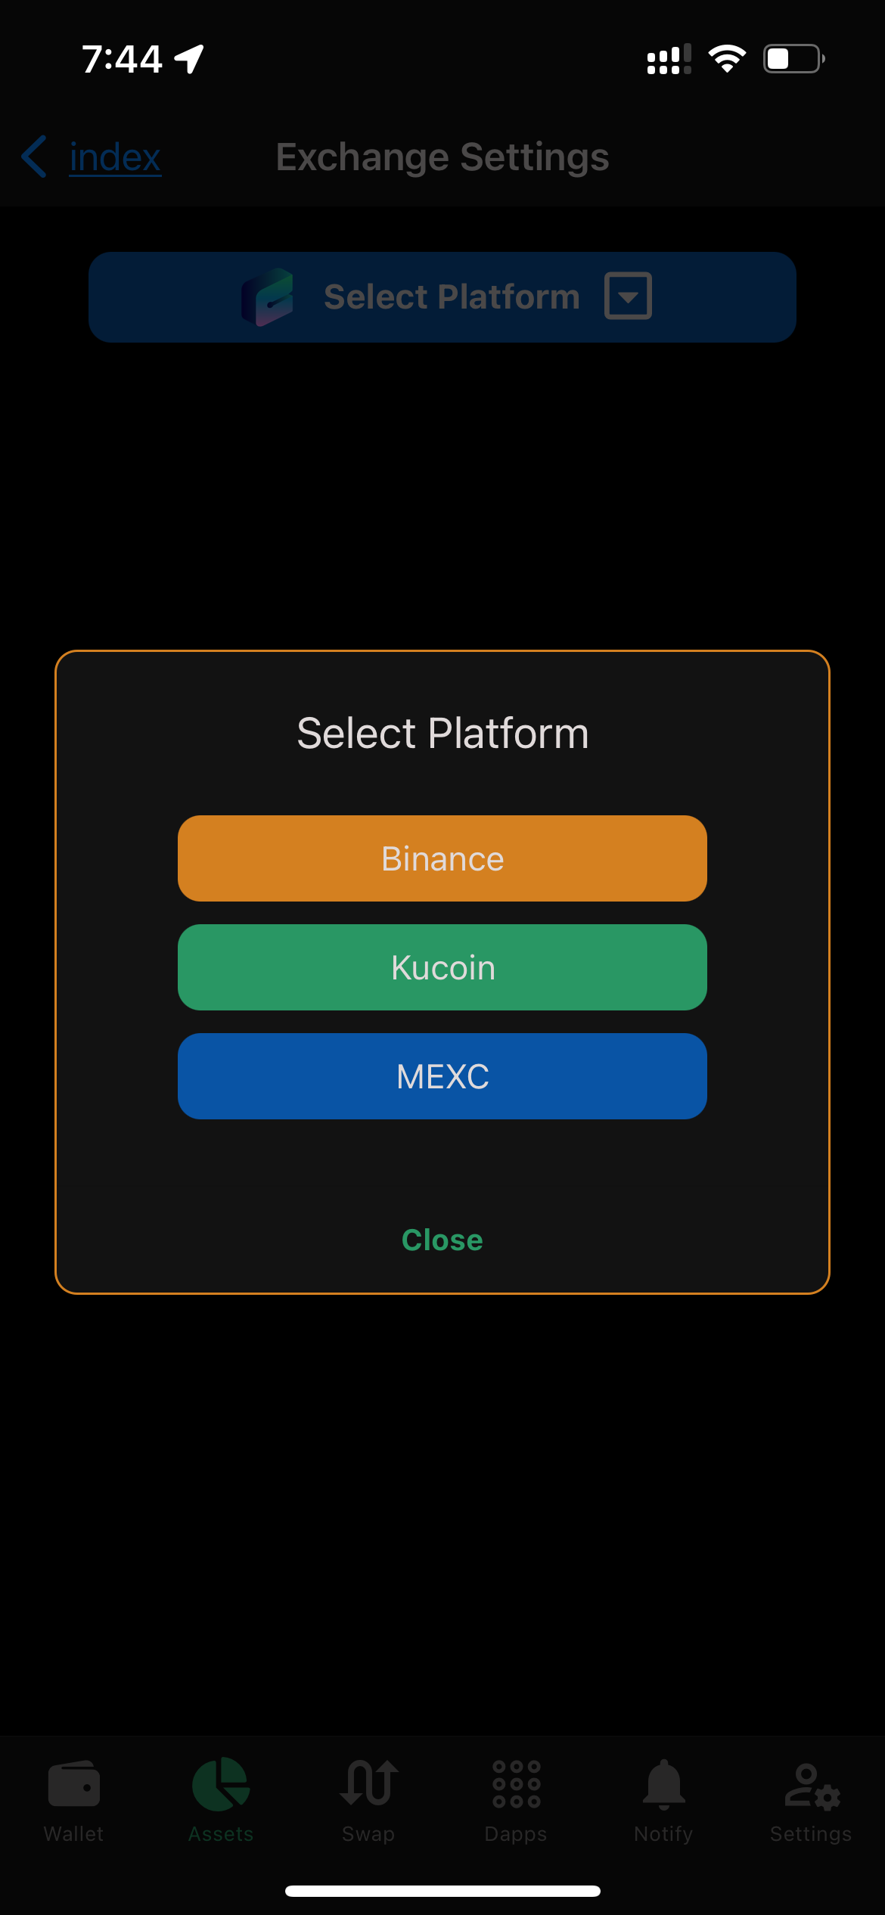Image resolution: width=885 pixels, height=1915 pixels.
Task: Tap the exchange logo in platform bar
Action: pos(267,296)
